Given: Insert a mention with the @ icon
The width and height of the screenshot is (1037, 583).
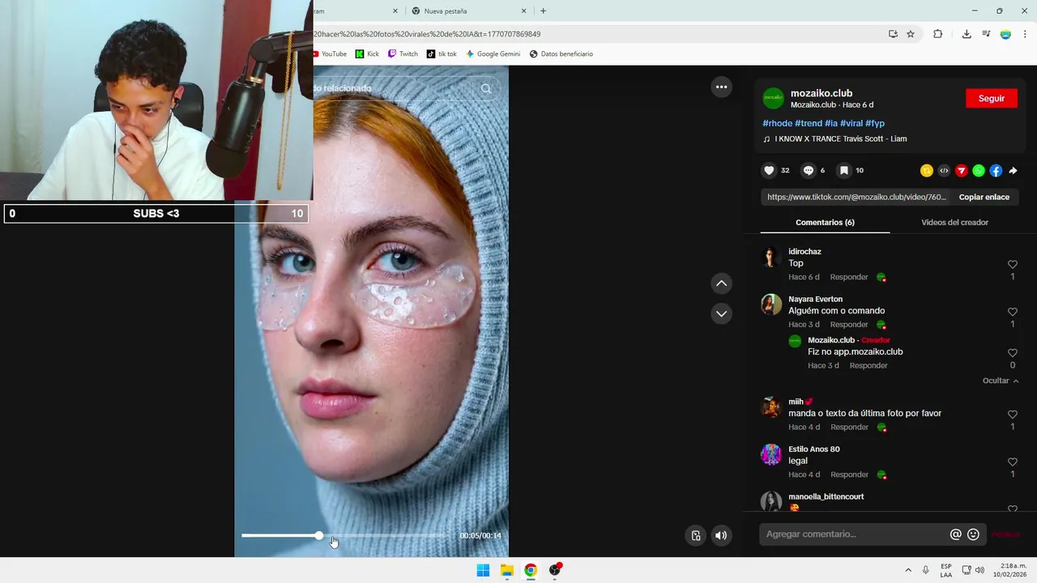Looking at the screenshot, I should [956, 534].
